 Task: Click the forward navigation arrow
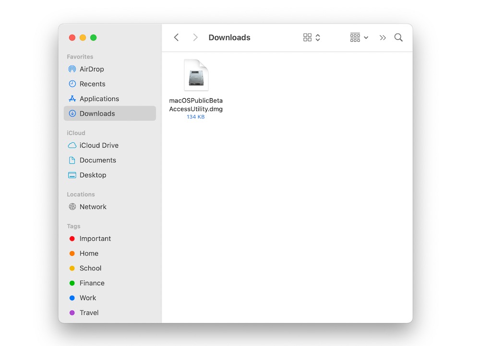point(195,37)
